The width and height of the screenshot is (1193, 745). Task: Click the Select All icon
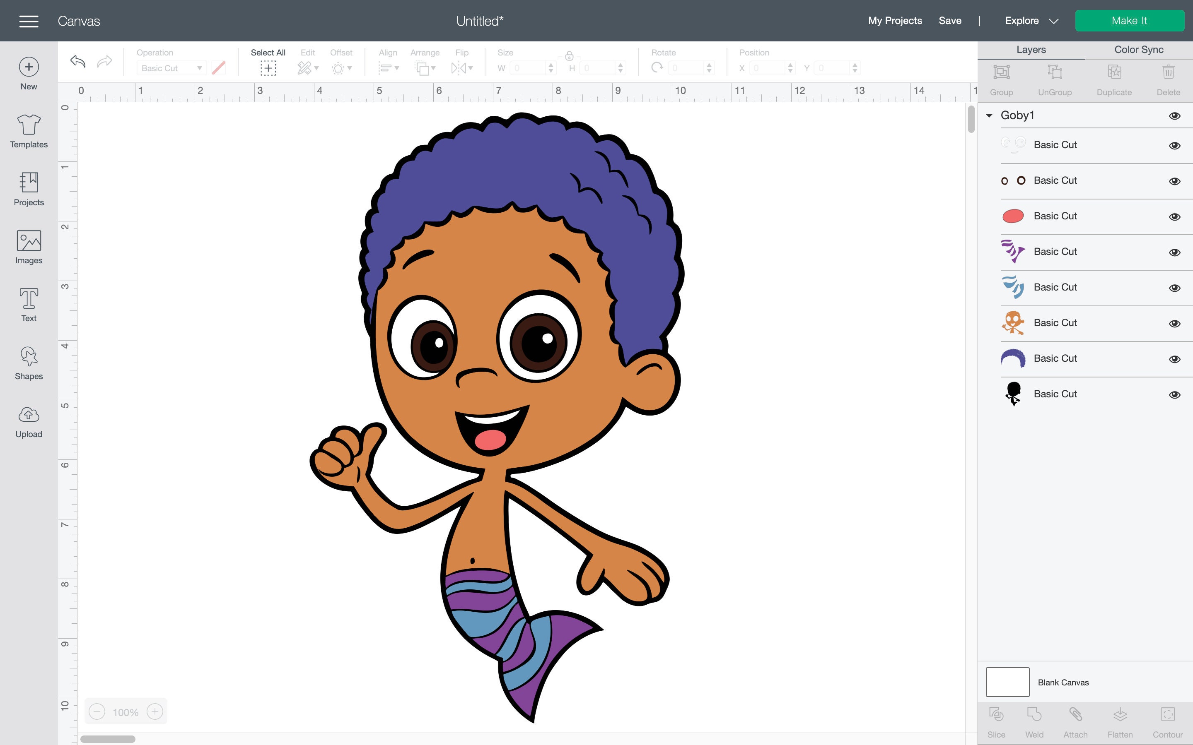(268, 68)
